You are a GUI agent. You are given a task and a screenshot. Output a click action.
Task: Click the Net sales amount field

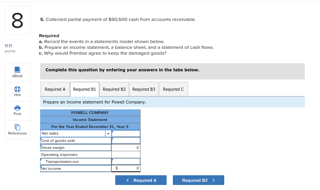(126, 133)
